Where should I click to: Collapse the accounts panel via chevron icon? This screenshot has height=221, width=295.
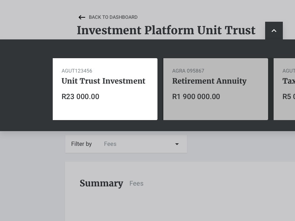(274, 30)
